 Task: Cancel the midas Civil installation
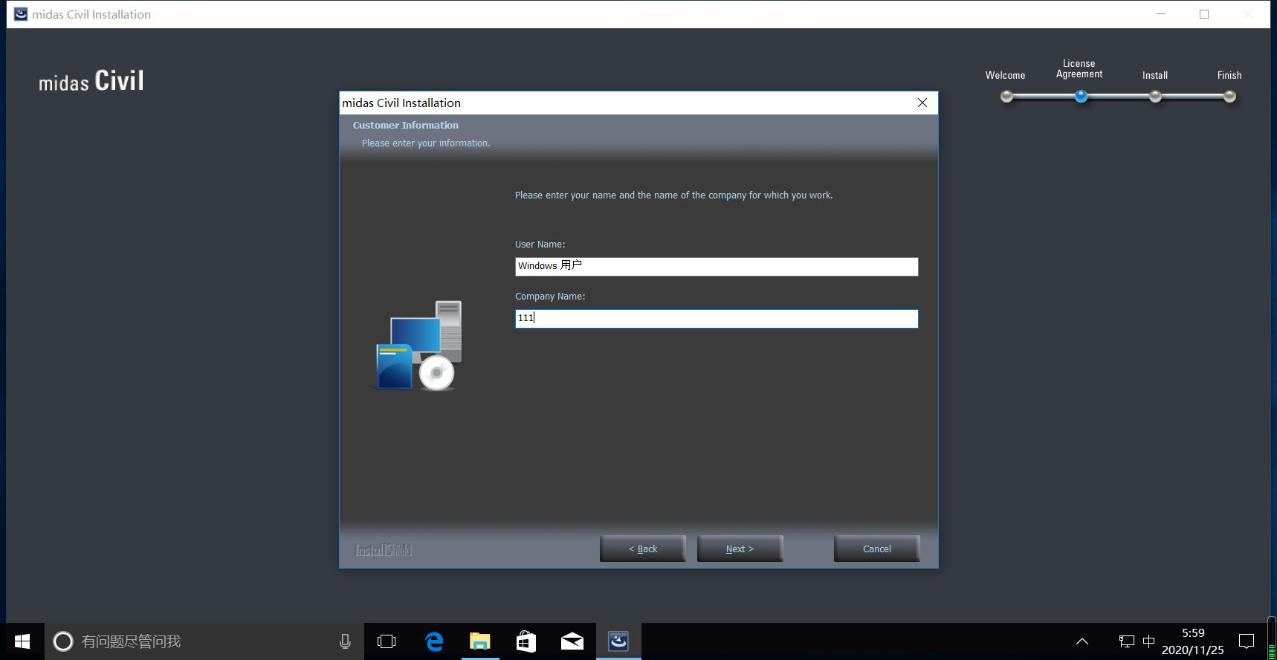(877, 549)
